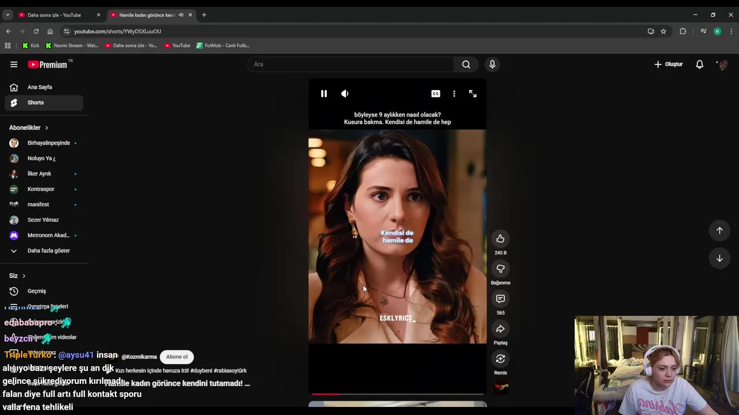
Task: Go to previous Short with up arrow
Action: [719, 231]
